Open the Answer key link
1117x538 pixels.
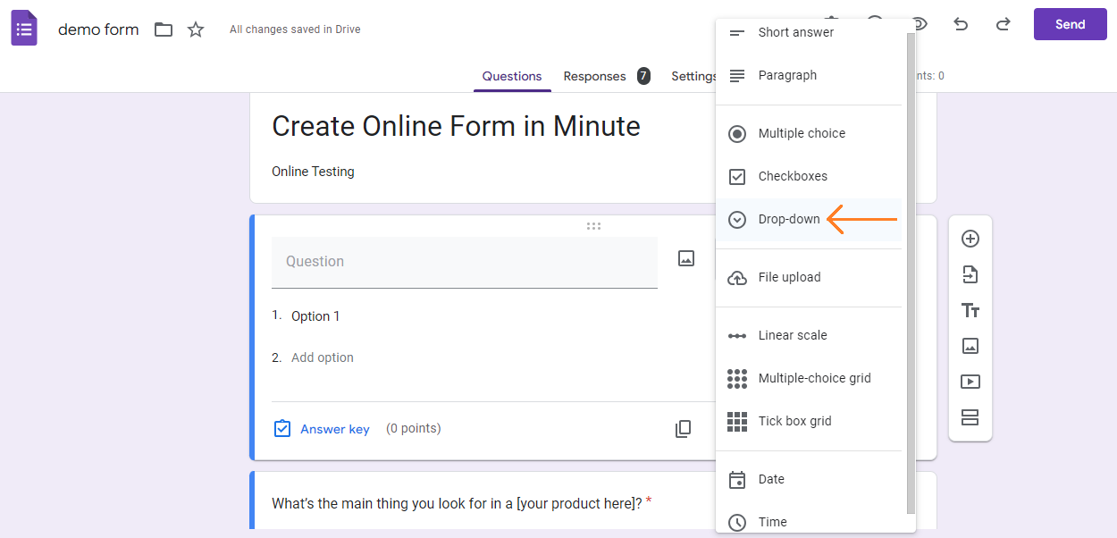pos(334,429)
